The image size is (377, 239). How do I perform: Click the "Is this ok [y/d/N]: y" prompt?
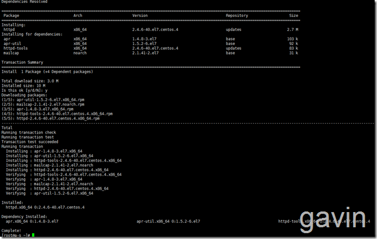24,91
